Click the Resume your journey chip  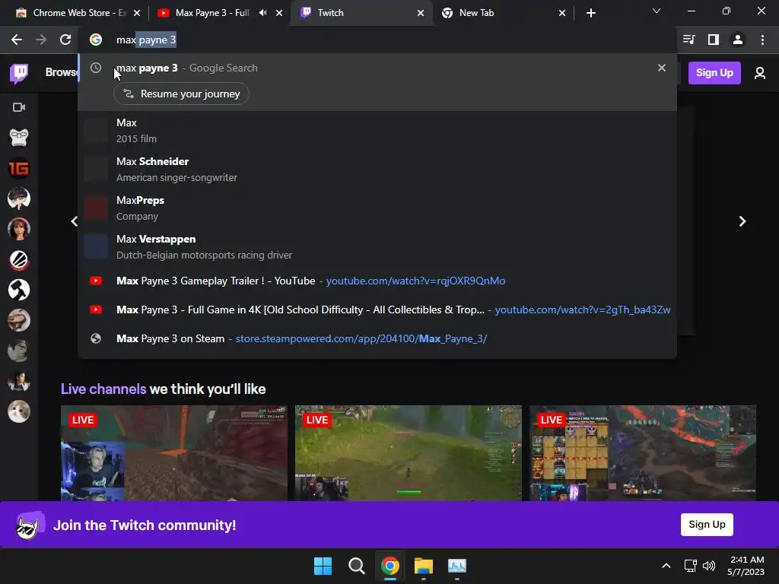click(181, 94)
